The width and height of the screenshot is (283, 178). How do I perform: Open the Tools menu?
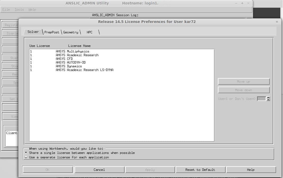point(19,10)
